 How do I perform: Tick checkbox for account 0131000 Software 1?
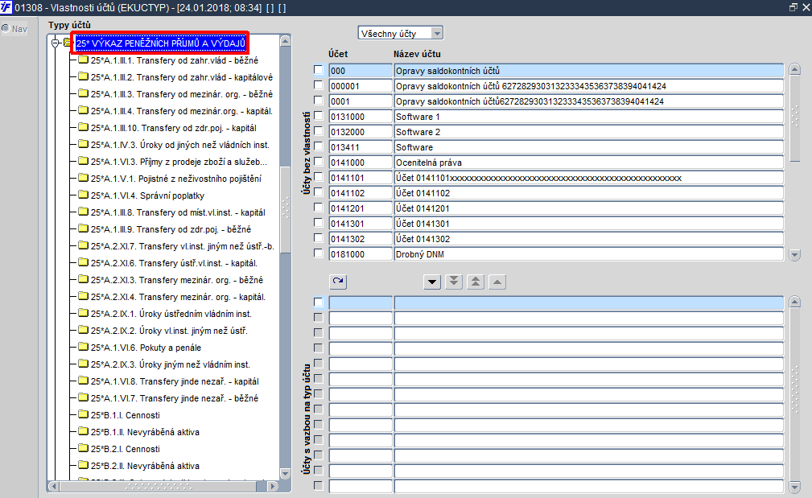tap(318, 117)
